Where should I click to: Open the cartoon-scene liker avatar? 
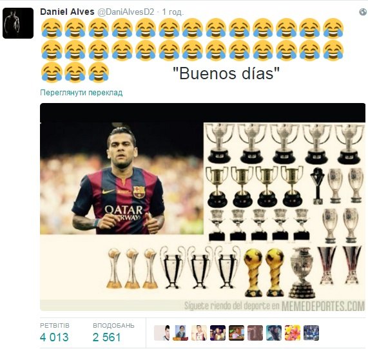tap(237, 333)
